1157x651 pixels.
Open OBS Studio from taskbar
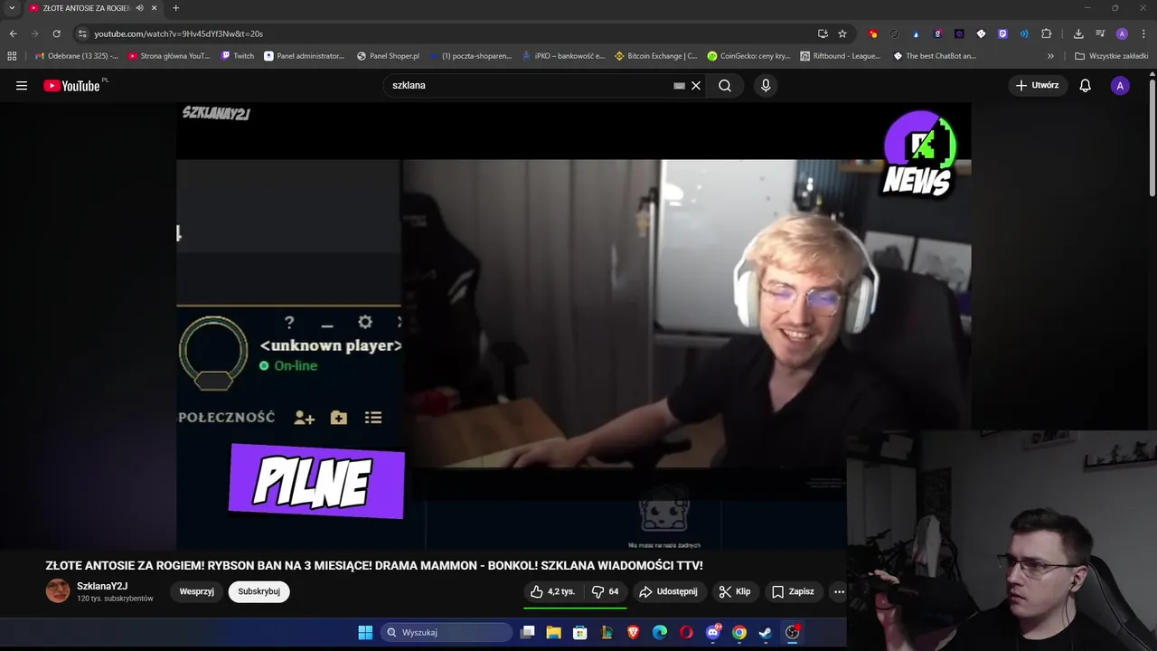tap(793, 632)
